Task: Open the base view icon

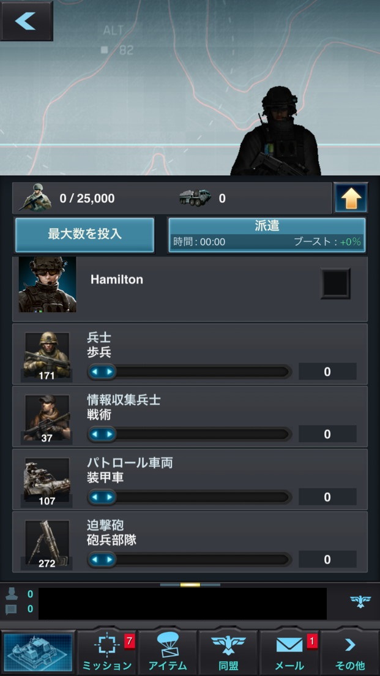Action: pos(39,653)
